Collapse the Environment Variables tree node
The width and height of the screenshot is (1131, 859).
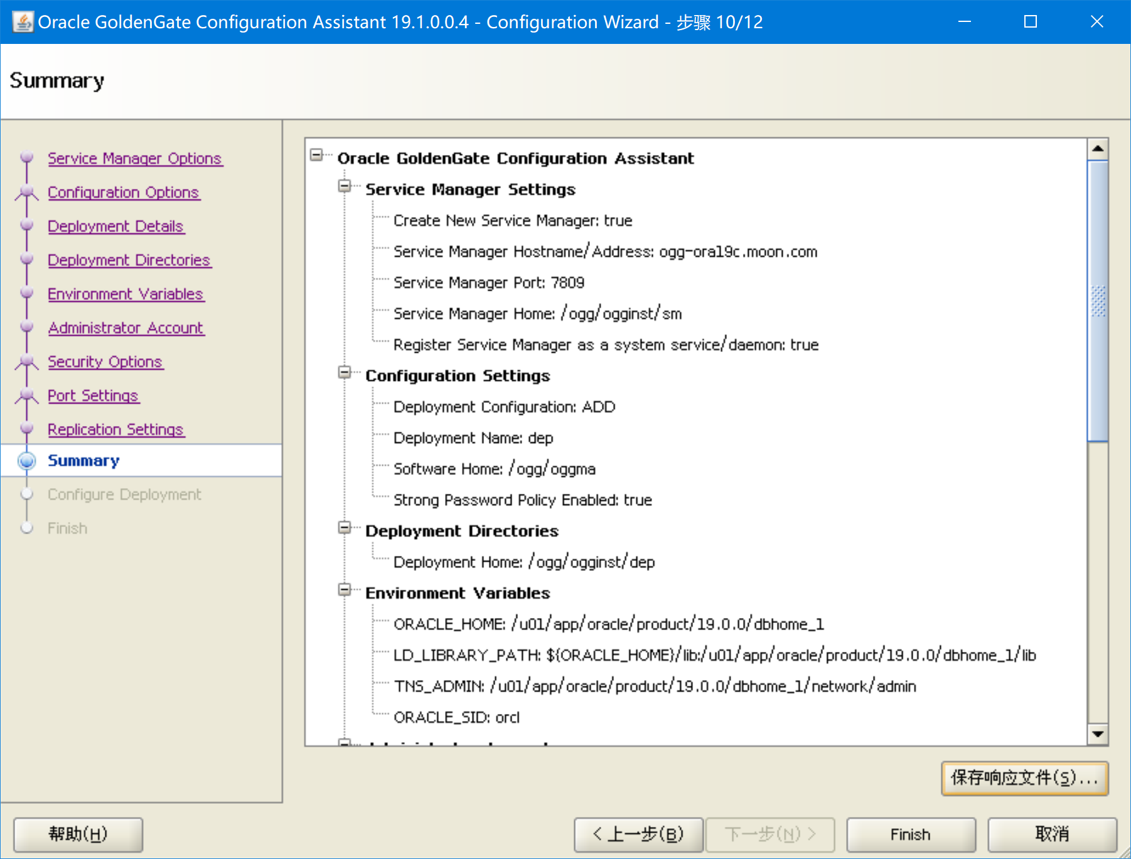coord(345,589)
